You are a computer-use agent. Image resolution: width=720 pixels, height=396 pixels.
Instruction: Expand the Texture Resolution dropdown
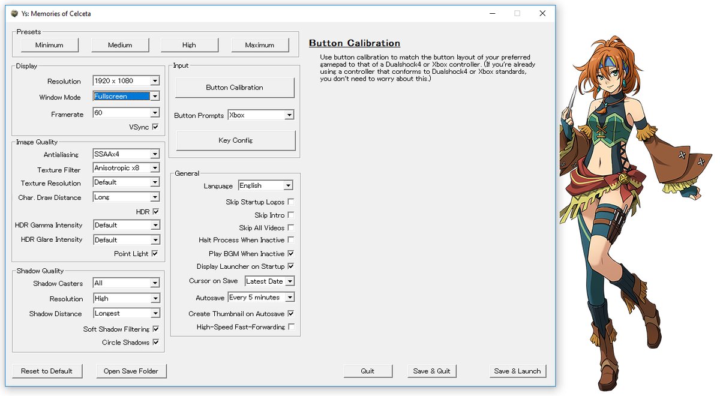(127, 182)
